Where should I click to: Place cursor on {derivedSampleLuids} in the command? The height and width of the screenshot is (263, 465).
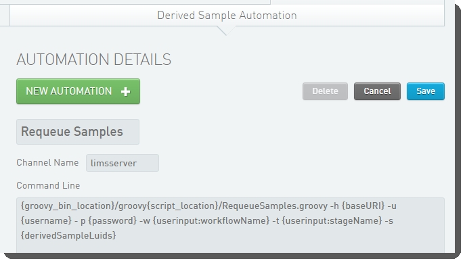(68, 236)
